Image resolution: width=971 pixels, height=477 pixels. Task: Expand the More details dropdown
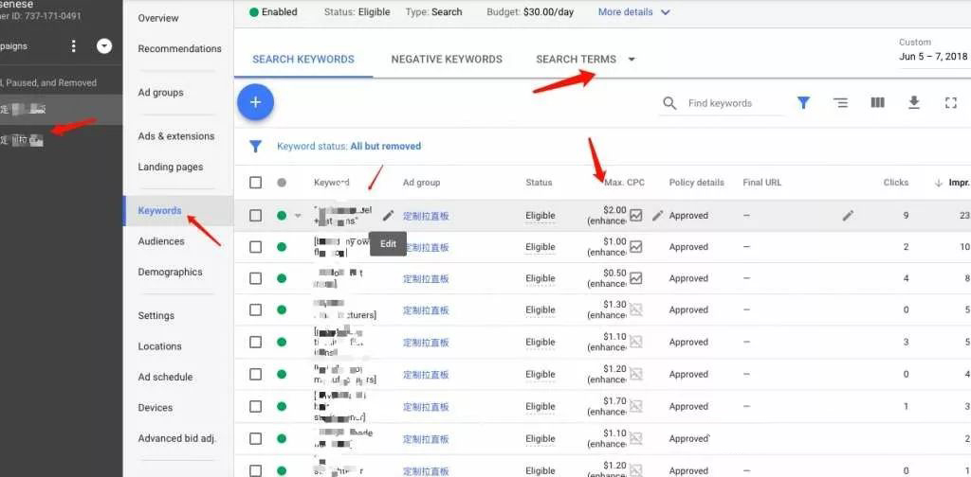(634, 12)
